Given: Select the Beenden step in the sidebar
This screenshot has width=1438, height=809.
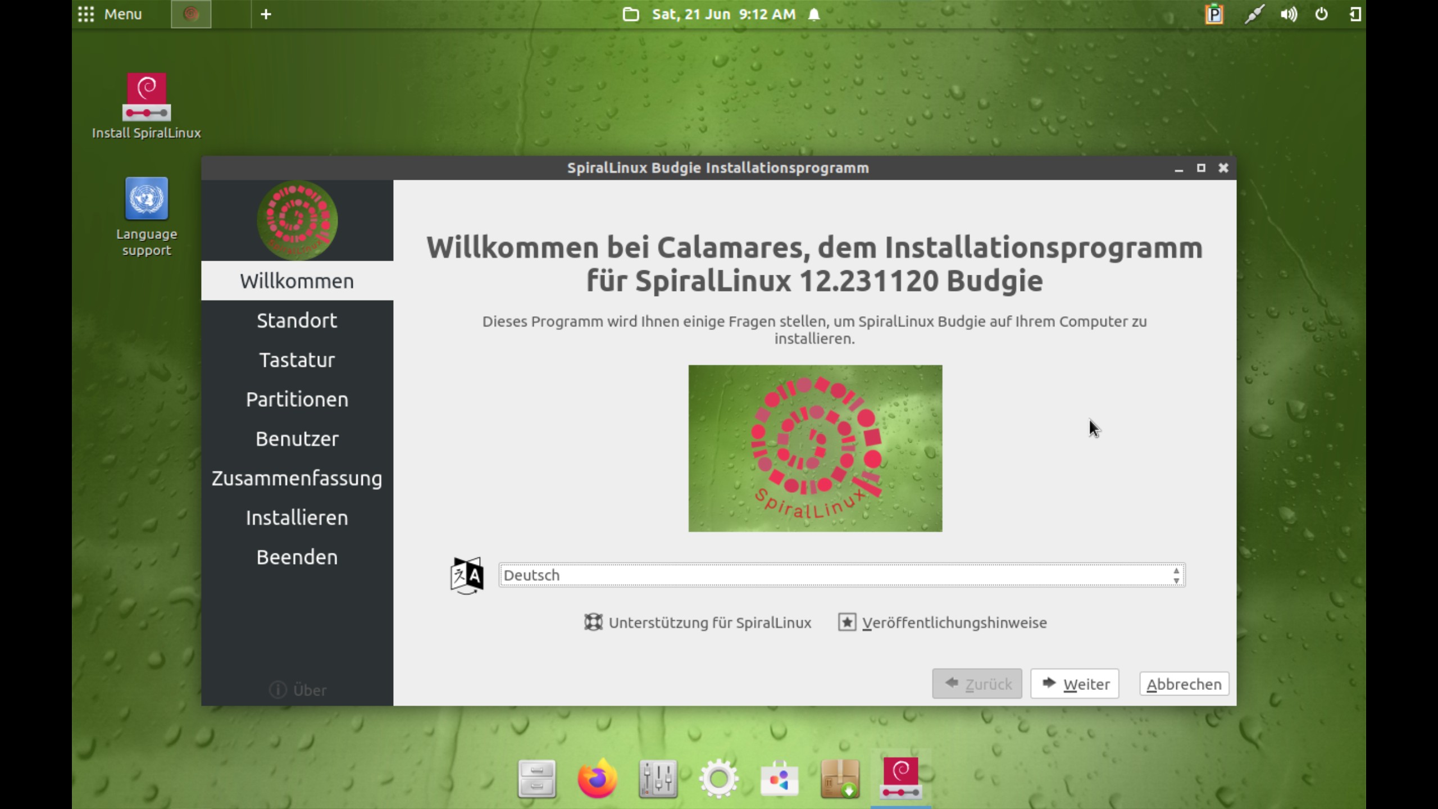Looking at the screenshot, I should pos(297,557).
